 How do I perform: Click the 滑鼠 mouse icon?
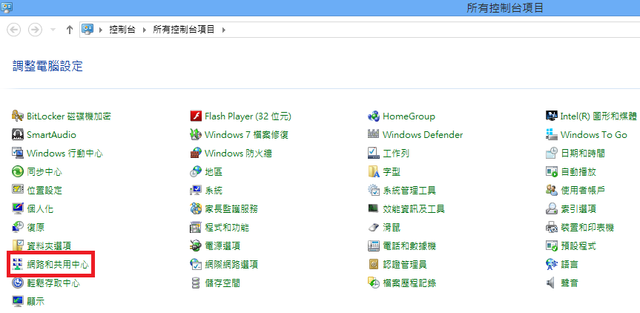pos(374,227)
